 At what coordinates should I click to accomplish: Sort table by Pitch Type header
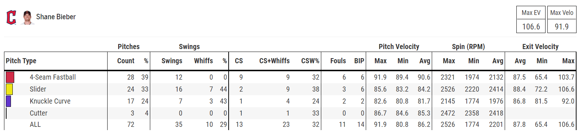pyautogui.click(x=21, y=61)
